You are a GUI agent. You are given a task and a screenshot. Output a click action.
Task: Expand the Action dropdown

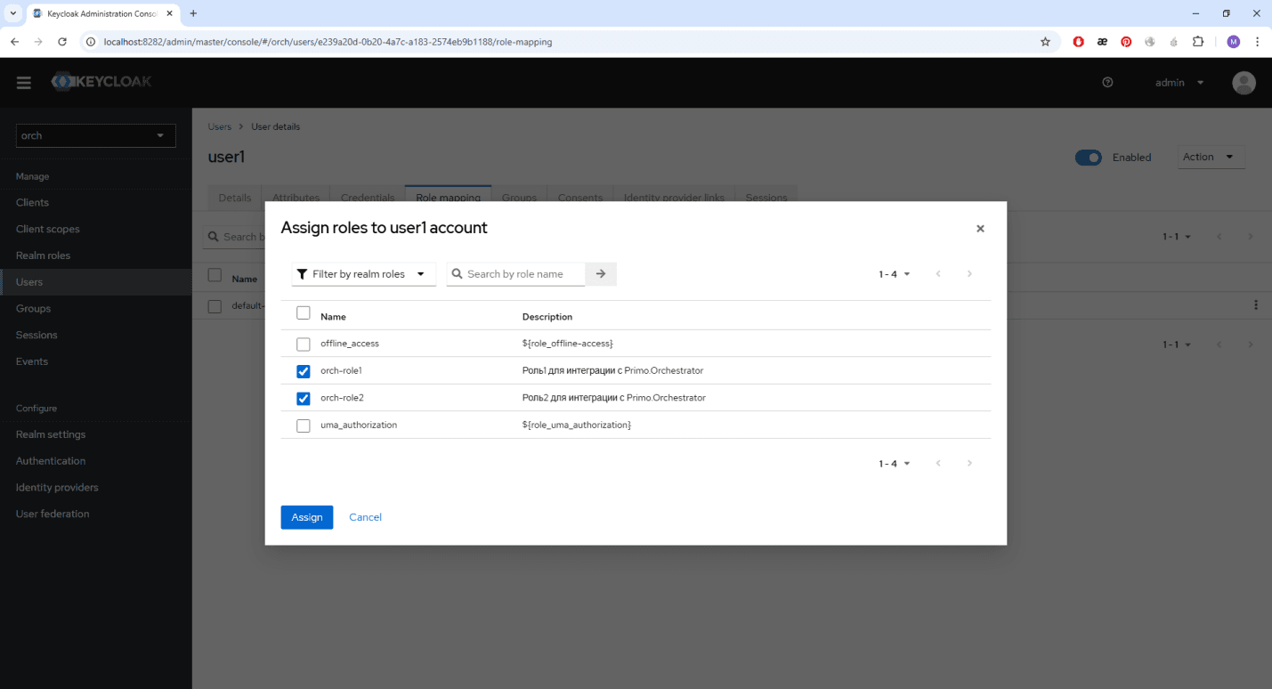(1211, 158)
